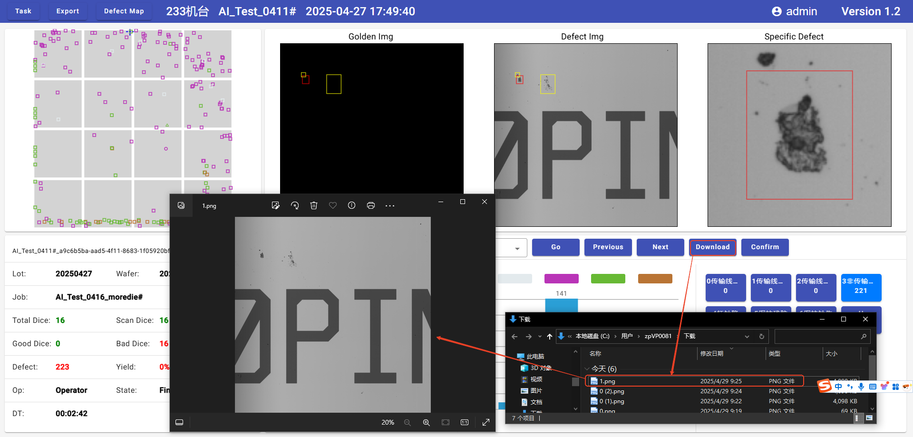Open the see-more ellipsis menu in Photos

pos(390,205)
